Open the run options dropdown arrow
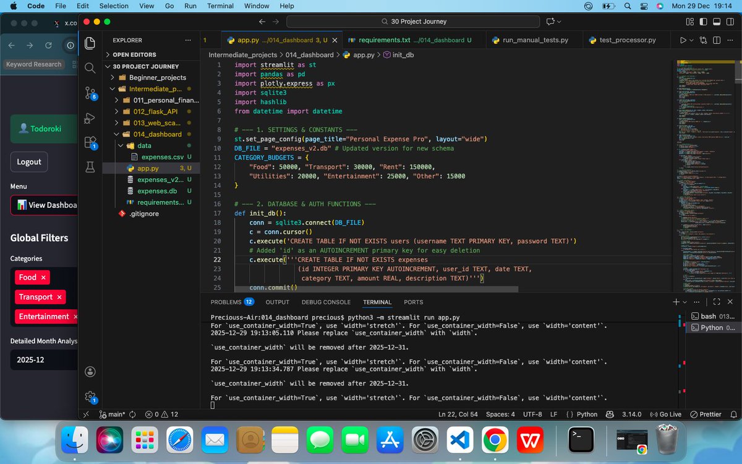Image resolution: width=742 pixels, height=464 pixels. [691, 40]
